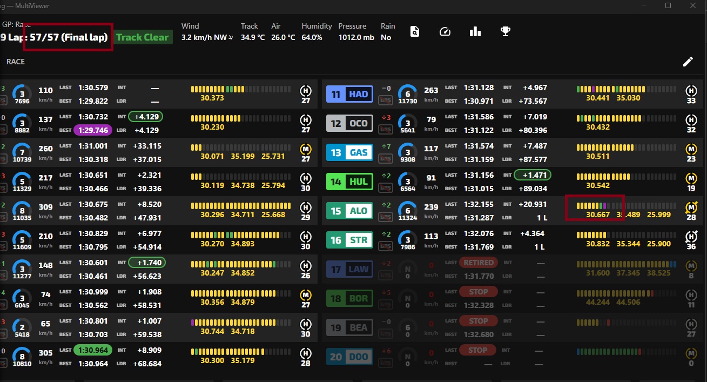This screenshot has width=707, height=382.
Task: Click the green 1:30.964 last lap pill
Action: pos(93,350)
